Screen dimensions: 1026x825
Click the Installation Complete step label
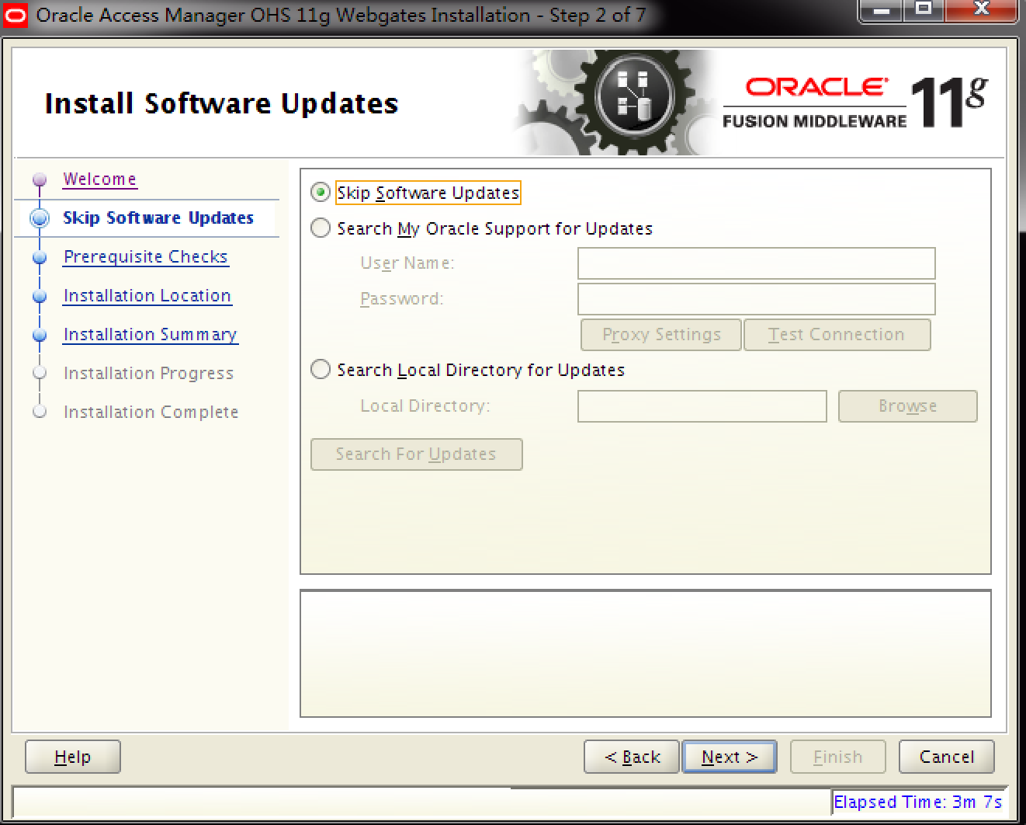pyautogui.click(x=151, y=412)
